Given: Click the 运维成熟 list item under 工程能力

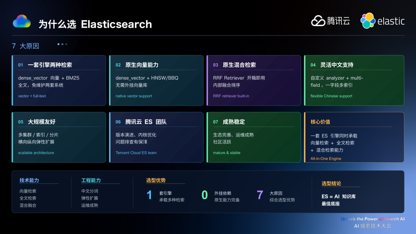Looking at the screenshot, I should click(90, 205).
